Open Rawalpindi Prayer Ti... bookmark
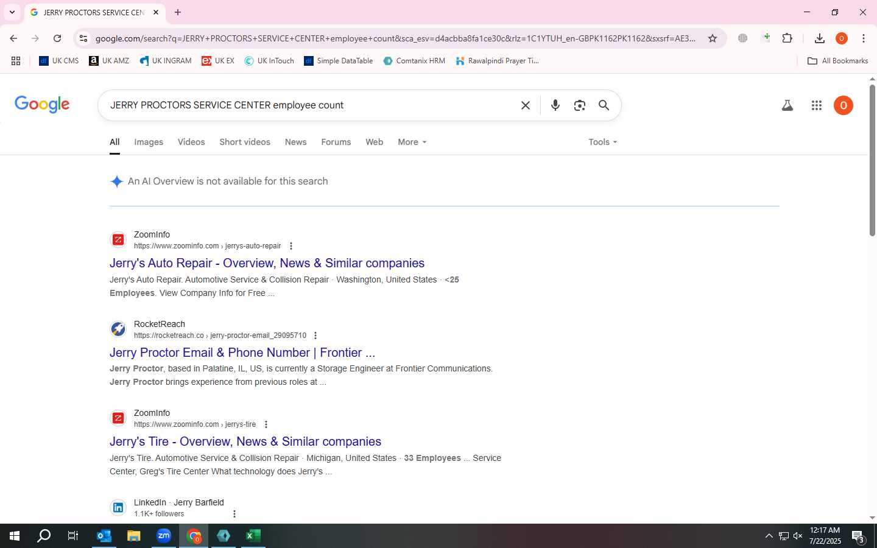This screenshot has height=548, width=877. click(498, 61)
